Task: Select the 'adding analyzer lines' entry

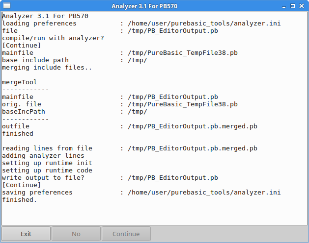Action: click(x=43, y=155)
